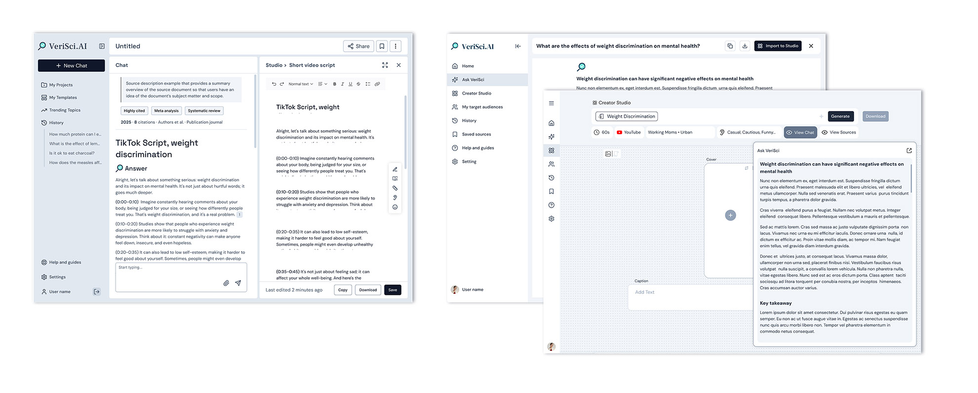Open history item 'Is it ok to eat charcoal?'
Image resolution: width=978 pixels, height=393 pixels.
tap(72, 153)
